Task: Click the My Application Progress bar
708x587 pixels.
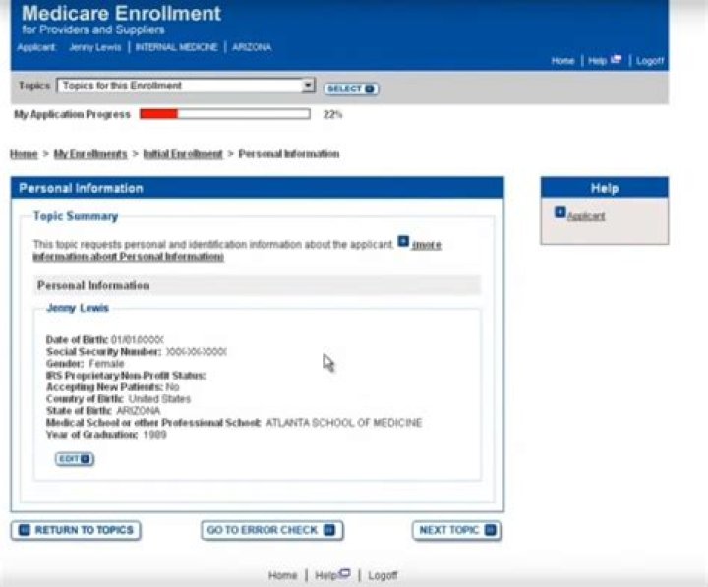Action: click(x=225, y=114)
